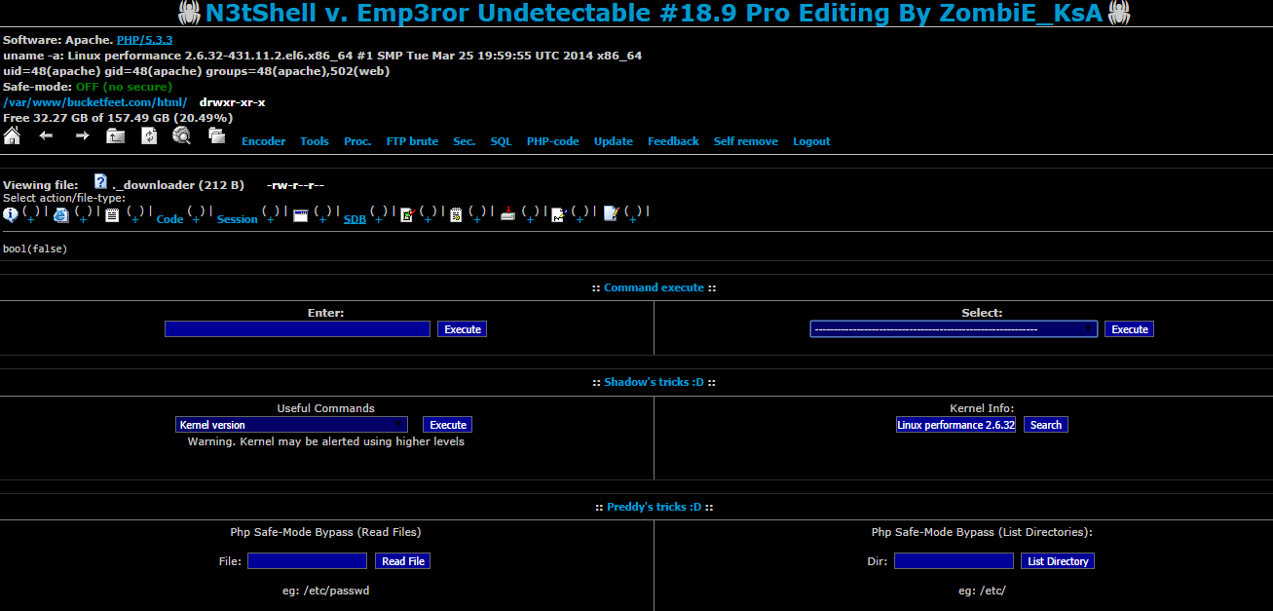This screenshot has width=1273, height=611.
Task: Click the Logout link
Action: click(x=811, y=141)
